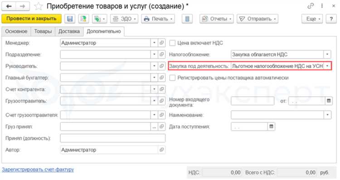Expand the Налогообложение dropdown list

(327, 55)
